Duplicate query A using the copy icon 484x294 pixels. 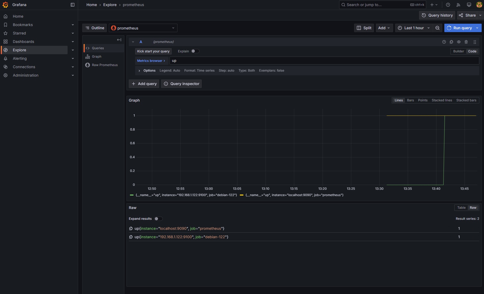[x=451, y=42]
